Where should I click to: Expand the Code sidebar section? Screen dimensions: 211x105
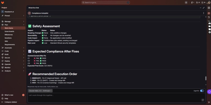click(x=13, y=51)
